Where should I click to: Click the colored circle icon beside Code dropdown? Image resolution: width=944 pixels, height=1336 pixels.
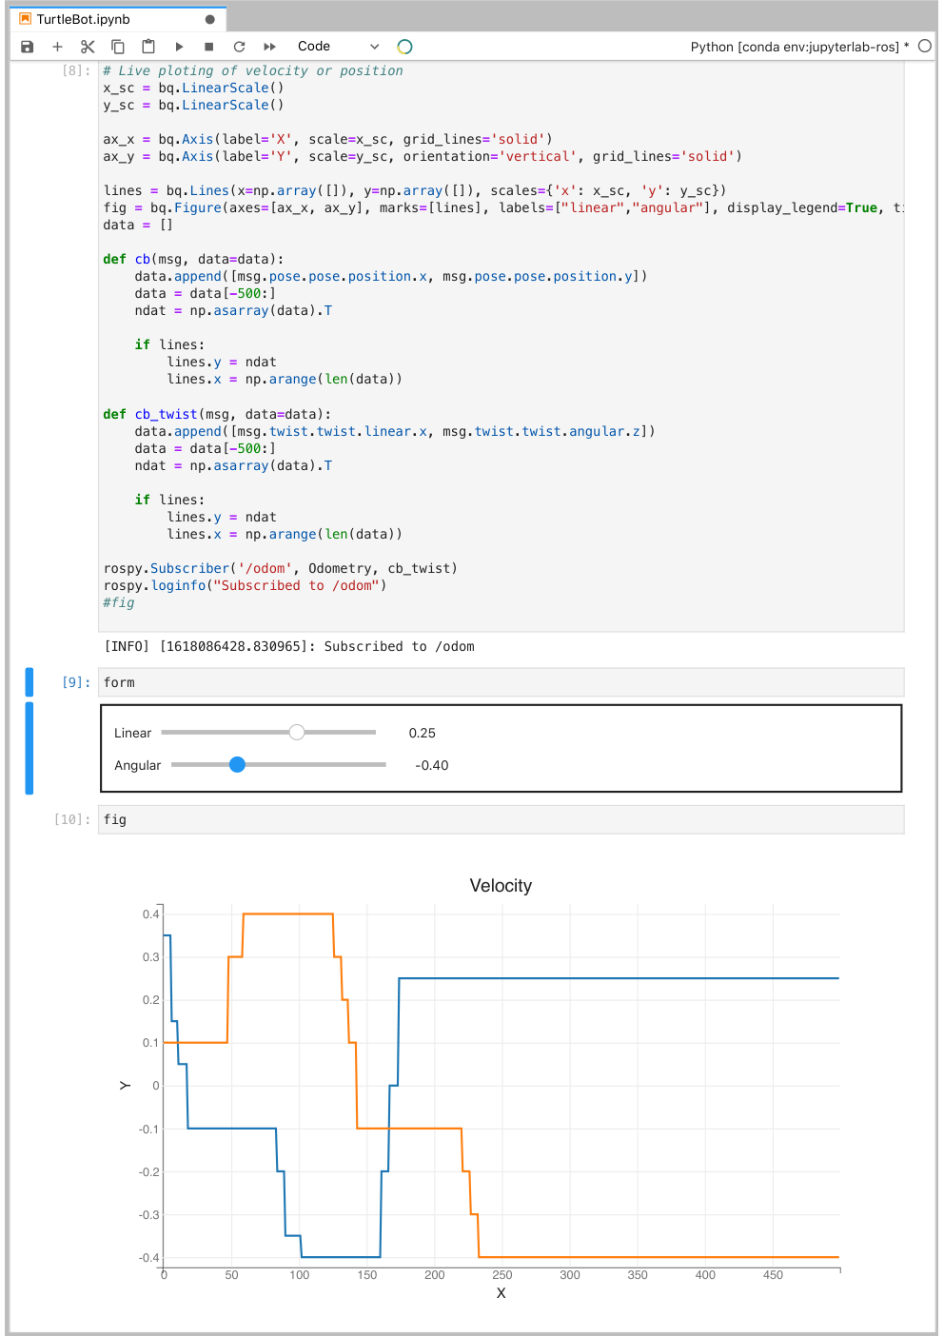tap(404, 47)
